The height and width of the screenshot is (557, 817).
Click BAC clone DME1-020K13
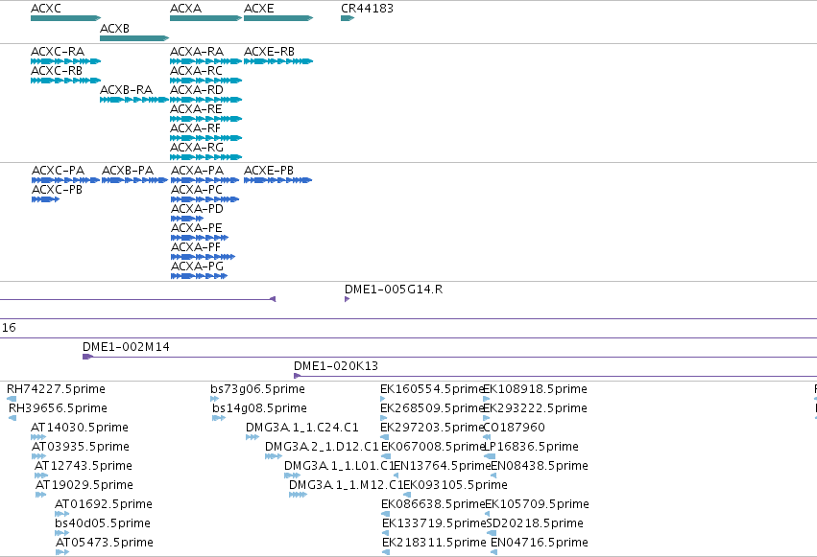556,376
